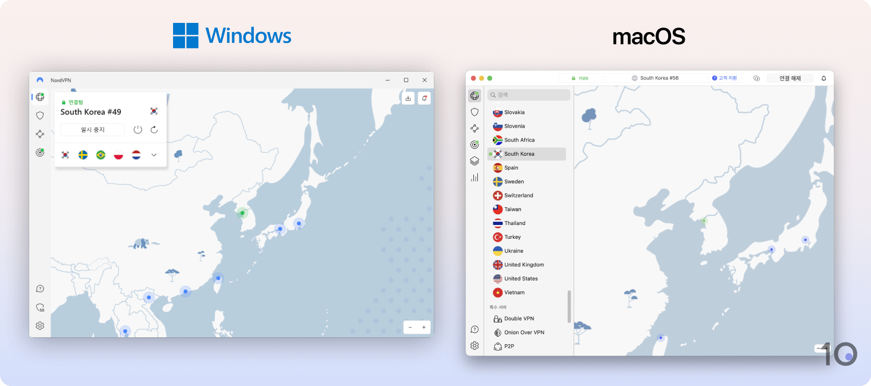This screenshot has width=871, height=386.
Task: Expand the recent connections chevron in Windows card
Action: coord(154,155)
